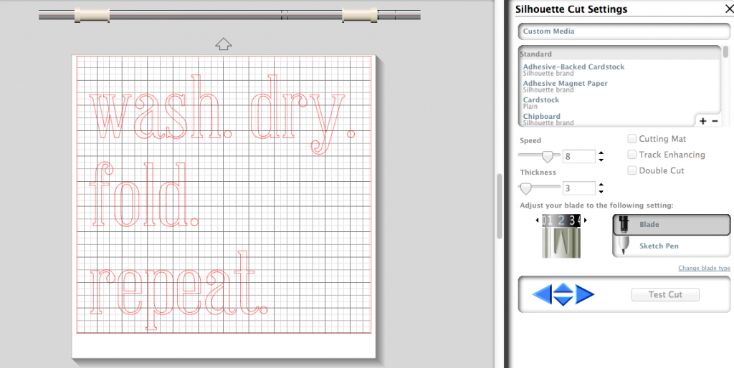Click the canvas vertical scrollbar

click(x=500, y=205)
